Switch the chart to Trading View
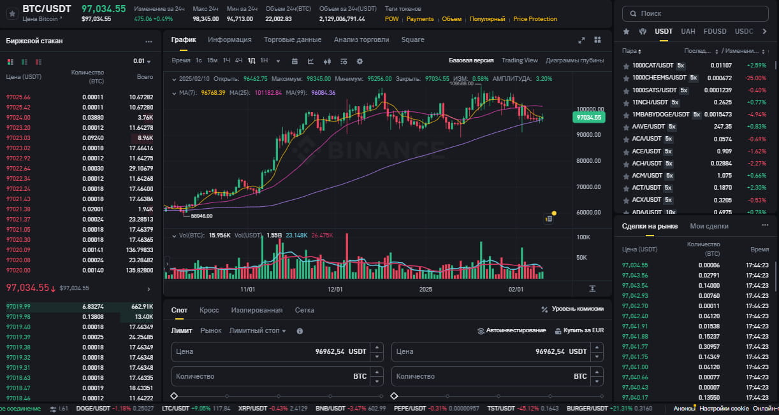 pos(520,60)
